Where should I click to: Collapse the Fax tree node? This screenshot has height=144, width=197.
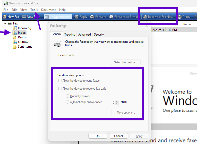coord(5,23)
